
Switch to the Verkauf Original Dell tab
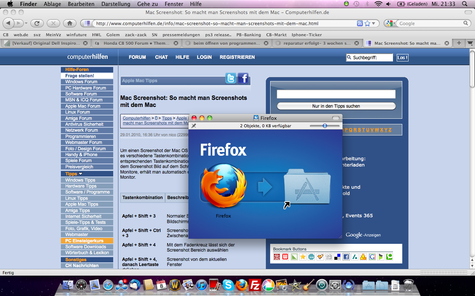tap(46, 43)
